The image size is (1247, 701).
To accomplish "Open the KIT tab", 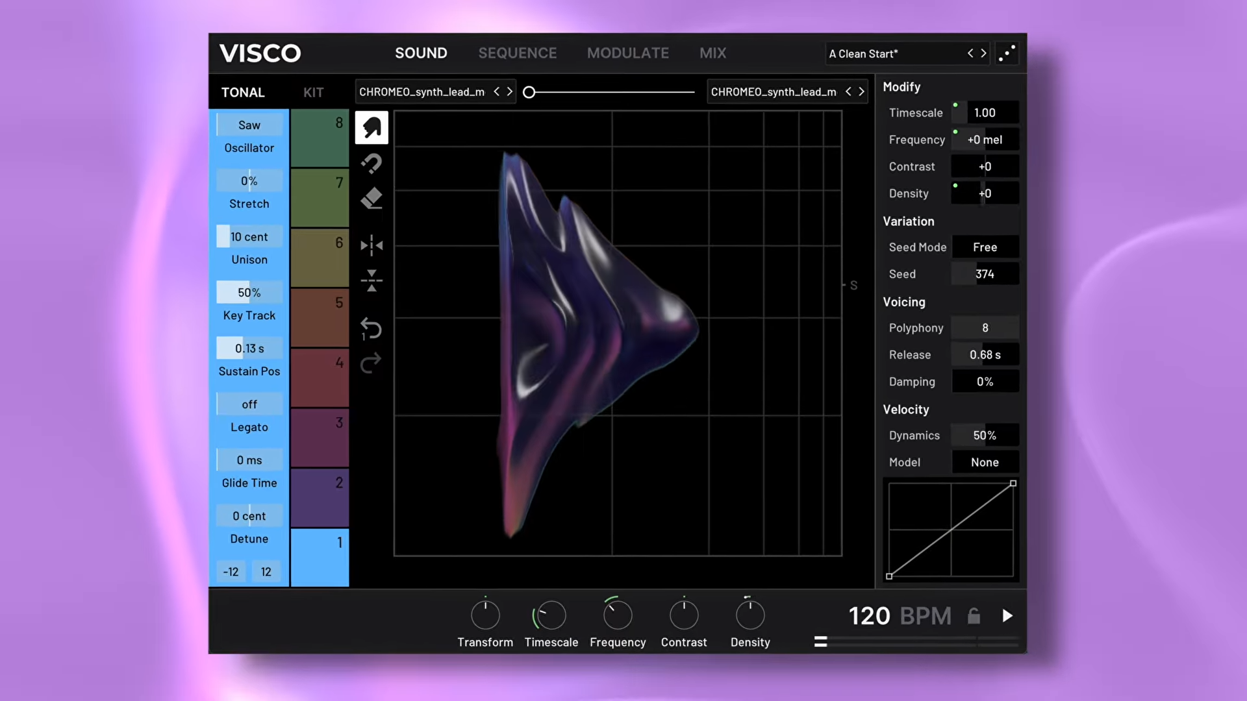I will coord(313,92).
